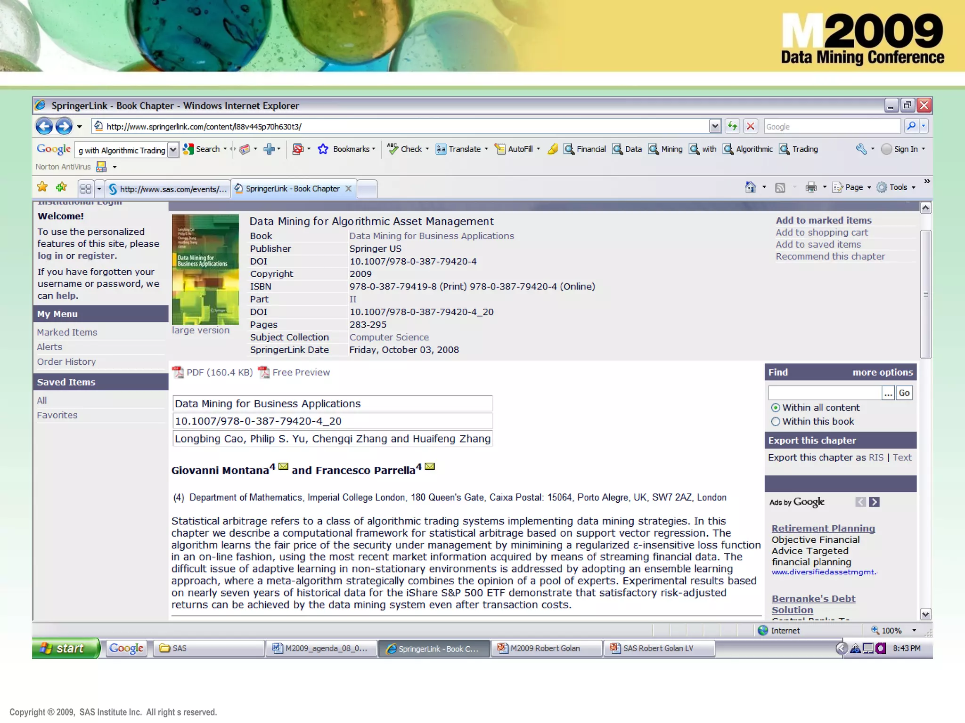Click the browser Forward arrow button
Image resolution: width=965 pixels, height=723 pixels.
tap(64, 126)
